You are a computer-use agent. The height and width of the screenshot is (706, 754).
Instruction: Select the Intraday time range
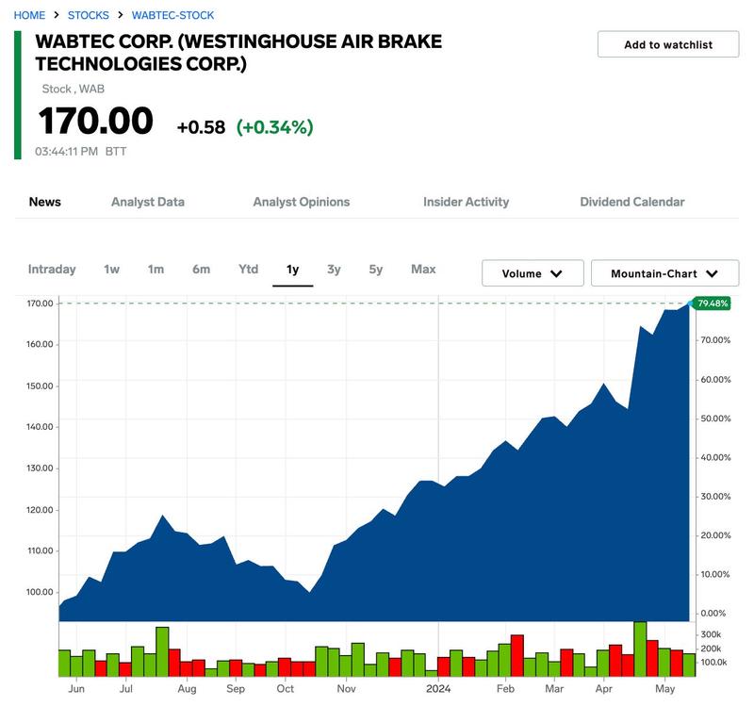click(52, 270)
